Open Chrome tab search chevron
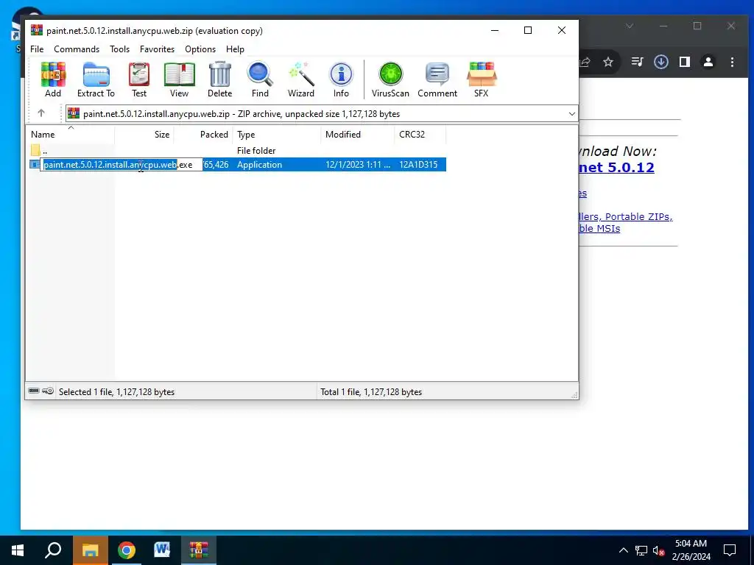Screen dimensions: 754x565 click(x=630, y=26)
